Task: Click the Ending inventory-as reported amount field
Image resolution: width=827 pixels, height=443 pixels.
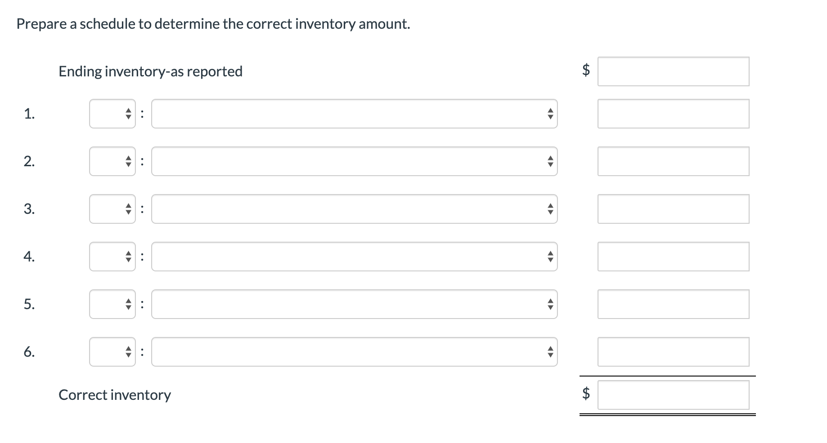Action: click(x=673, y=71)
